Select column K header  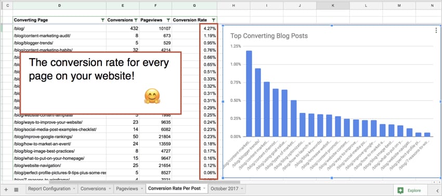point(333,6)
